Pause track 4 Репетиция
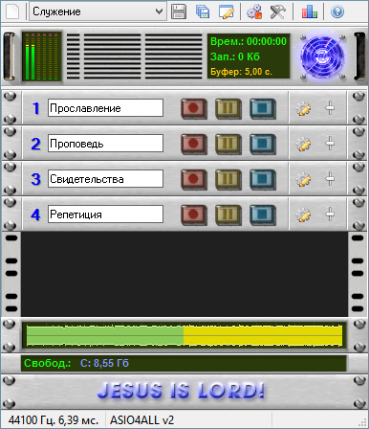This screenshot has width=369, height=429. point(228,214)
